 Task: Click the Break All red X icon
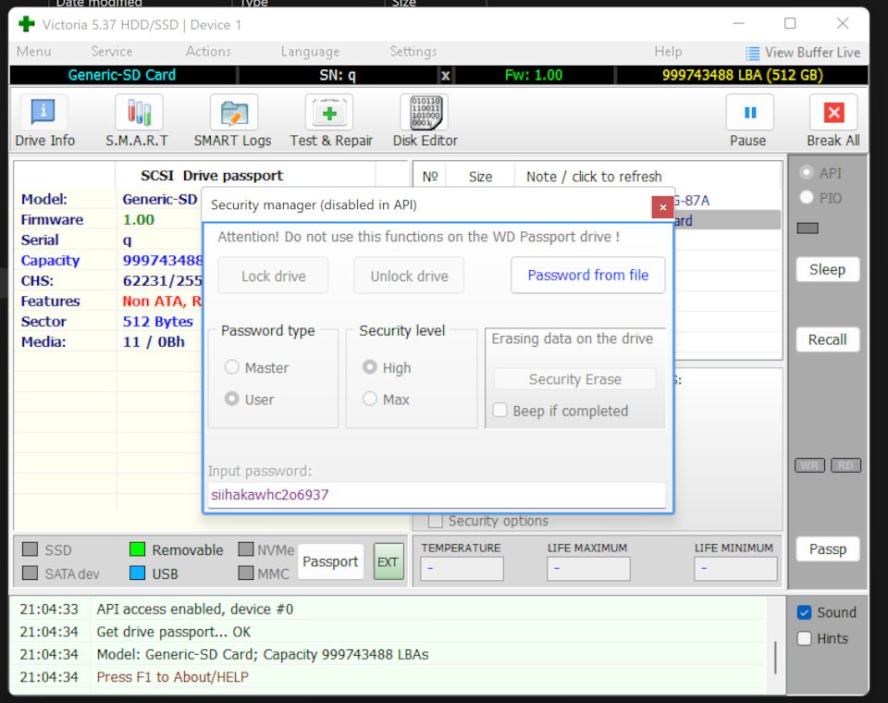point(833,113)
